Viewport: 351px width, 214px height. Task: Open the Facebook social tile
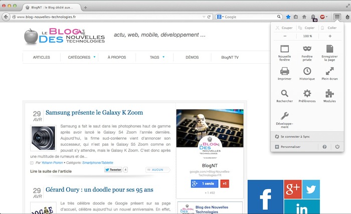tap(265, 197)
